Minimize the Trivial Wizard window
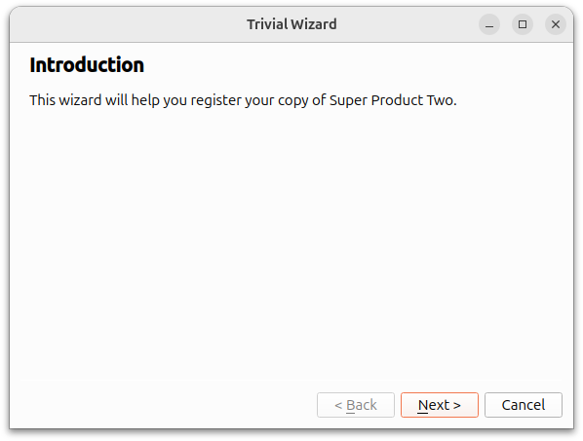583x441 pixels. coord(489,24)
